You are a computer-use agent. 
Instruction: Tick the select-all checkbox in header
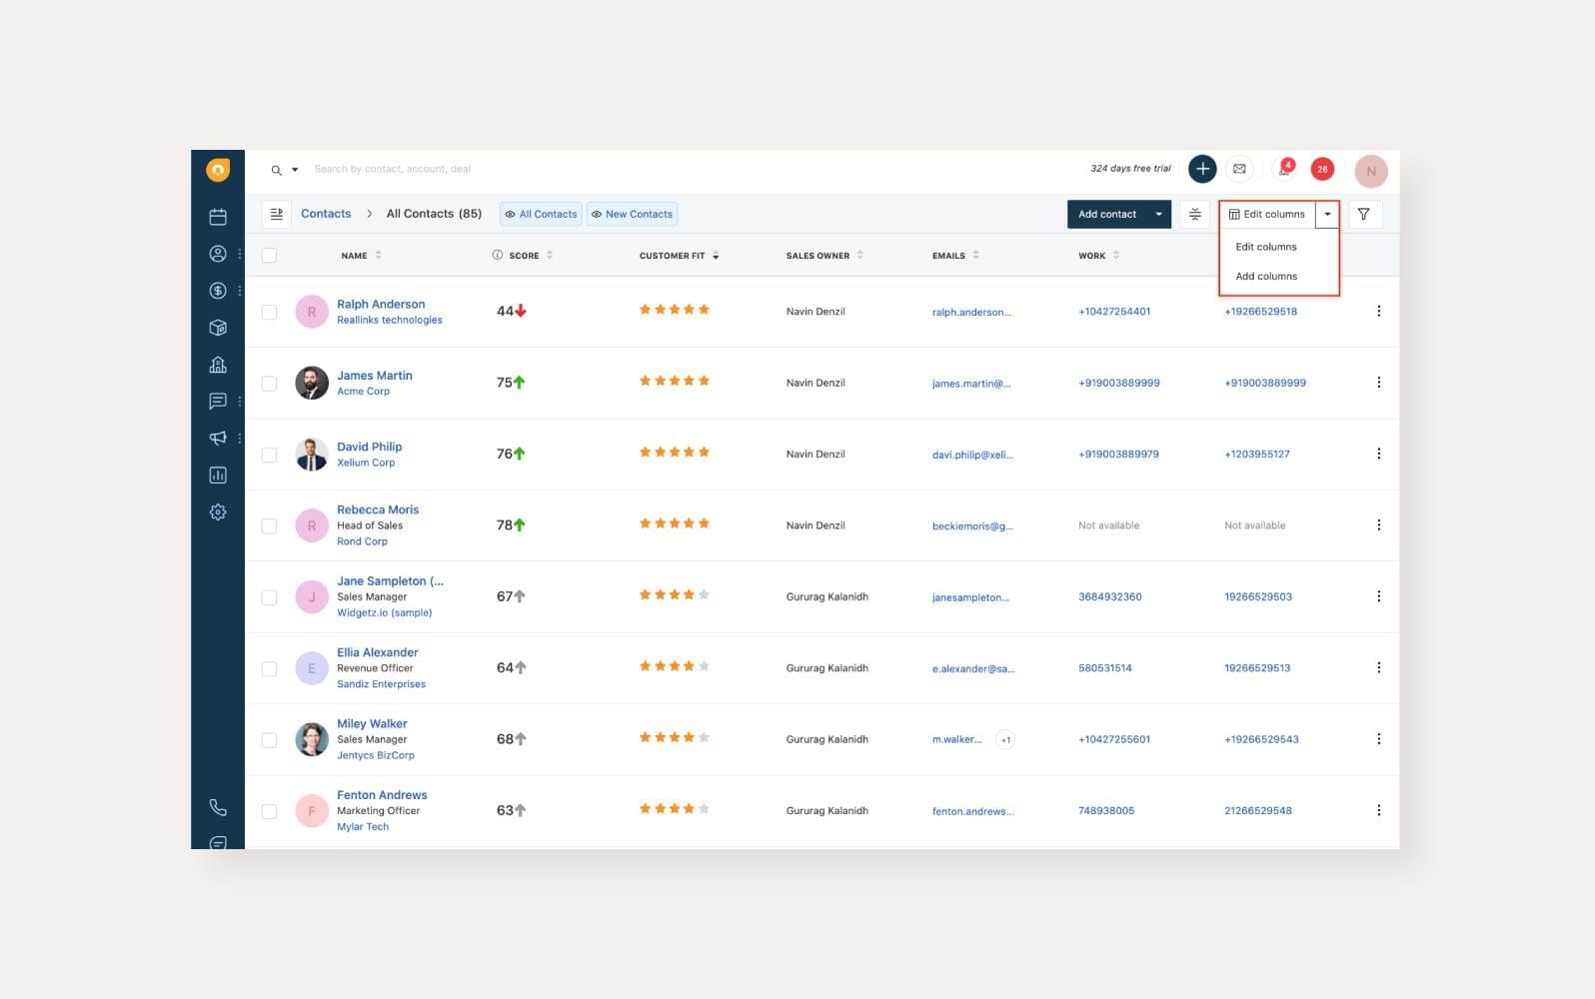click(x=269, y=256)
